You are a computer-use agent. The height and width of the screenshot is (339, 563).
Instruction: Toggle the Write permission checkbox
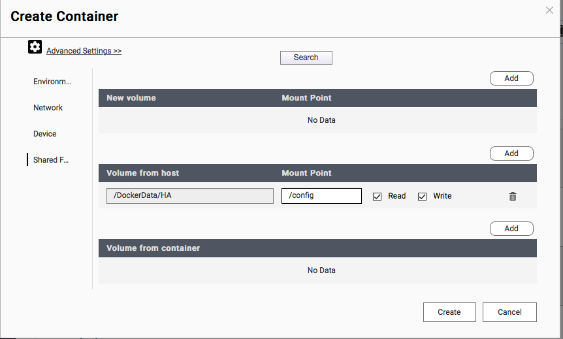pos(422,196)
